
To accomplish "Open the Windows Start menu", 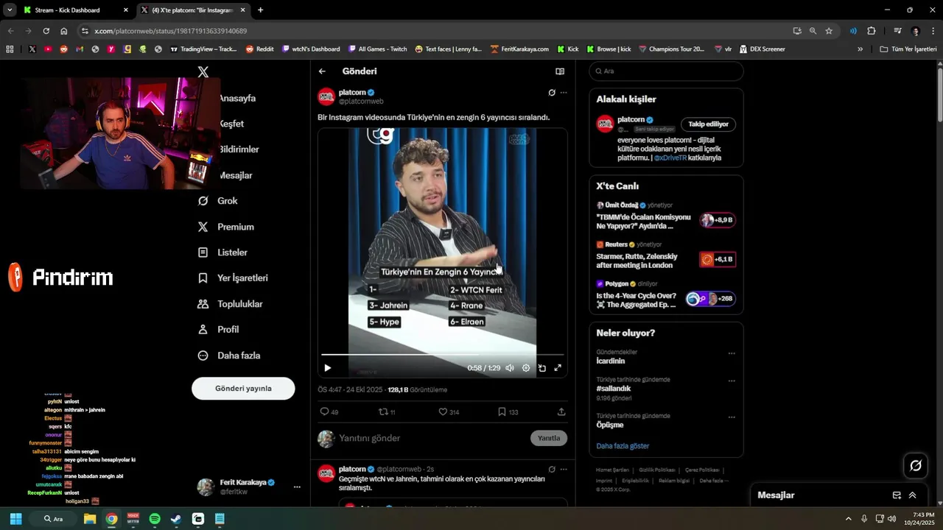I will coord(15,519).
